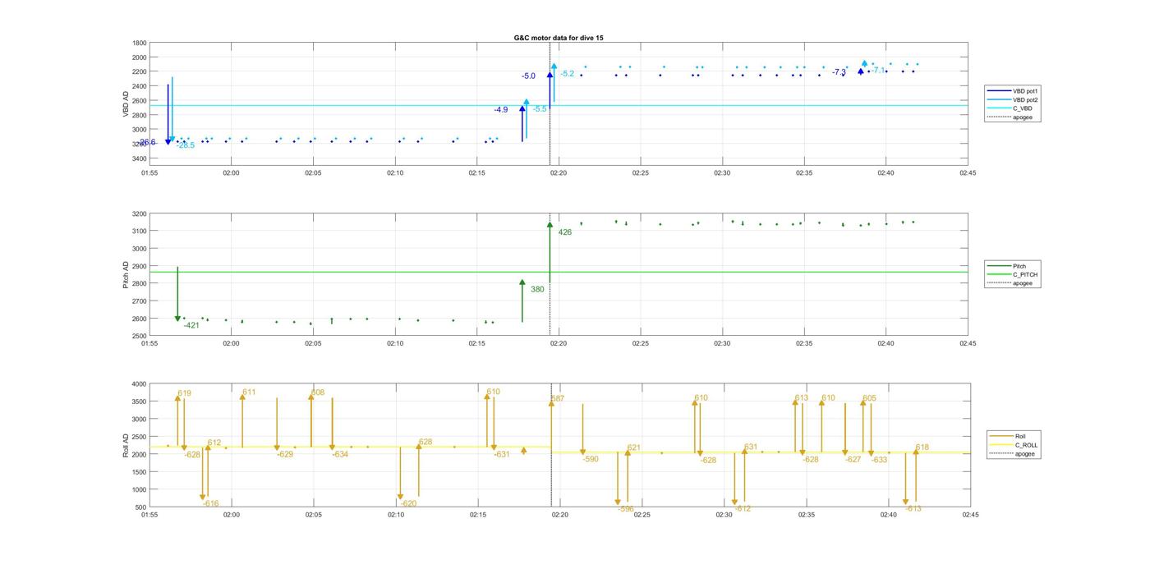Image resolution: width=1150 pixels, height=569 pixels.
Task: Click the '618' roll data label
Action: (x=922, y=447)
